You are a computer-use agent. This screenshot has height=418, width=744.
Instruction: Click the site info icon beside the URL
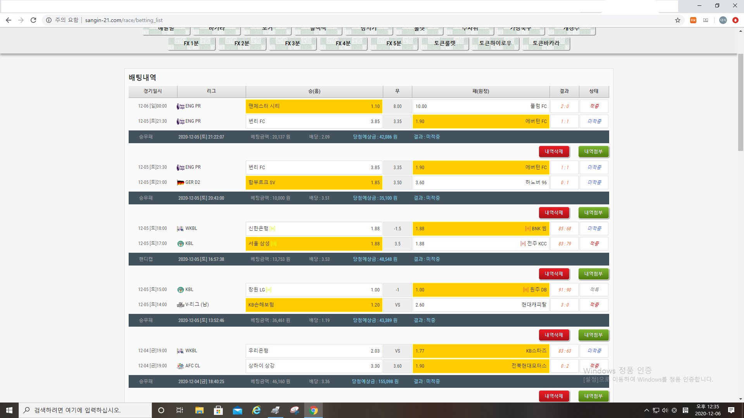click(49, 20)
